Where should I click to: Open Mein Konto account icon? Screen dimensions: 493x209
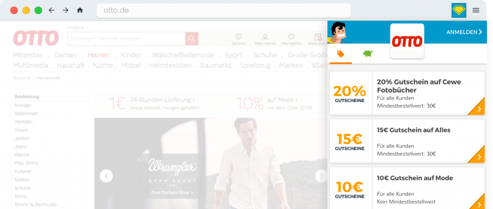(x=265, y=39)
